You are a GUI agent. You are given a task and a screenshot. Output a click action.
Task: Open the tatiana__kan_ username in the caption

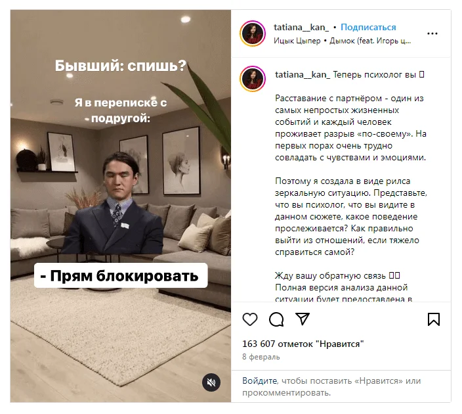coord(303,75)
